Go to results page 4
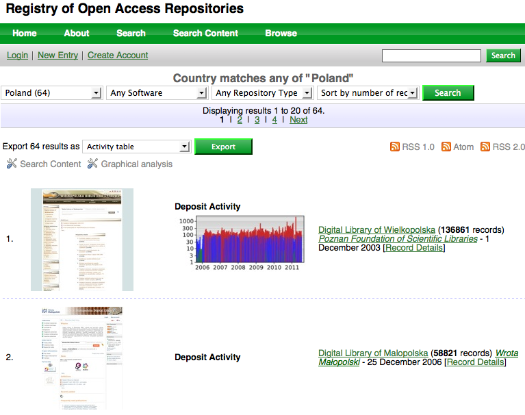 pos(274,120)
